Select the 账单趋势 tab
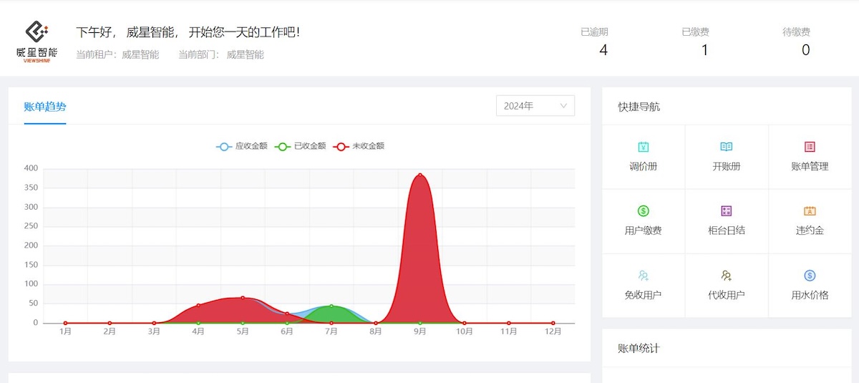The height and width of the screenshot is (383, 859). tap(45, 107)
